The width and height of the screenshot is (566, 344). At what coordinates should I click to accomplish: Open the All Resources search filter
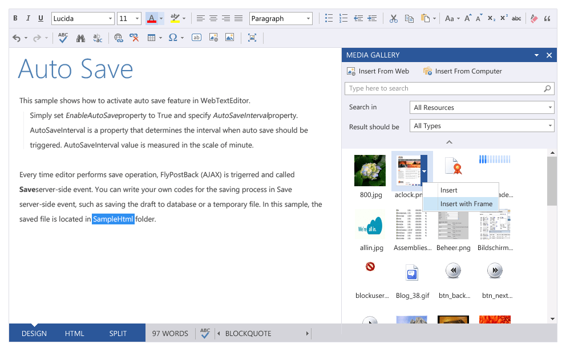click(482, 107)
